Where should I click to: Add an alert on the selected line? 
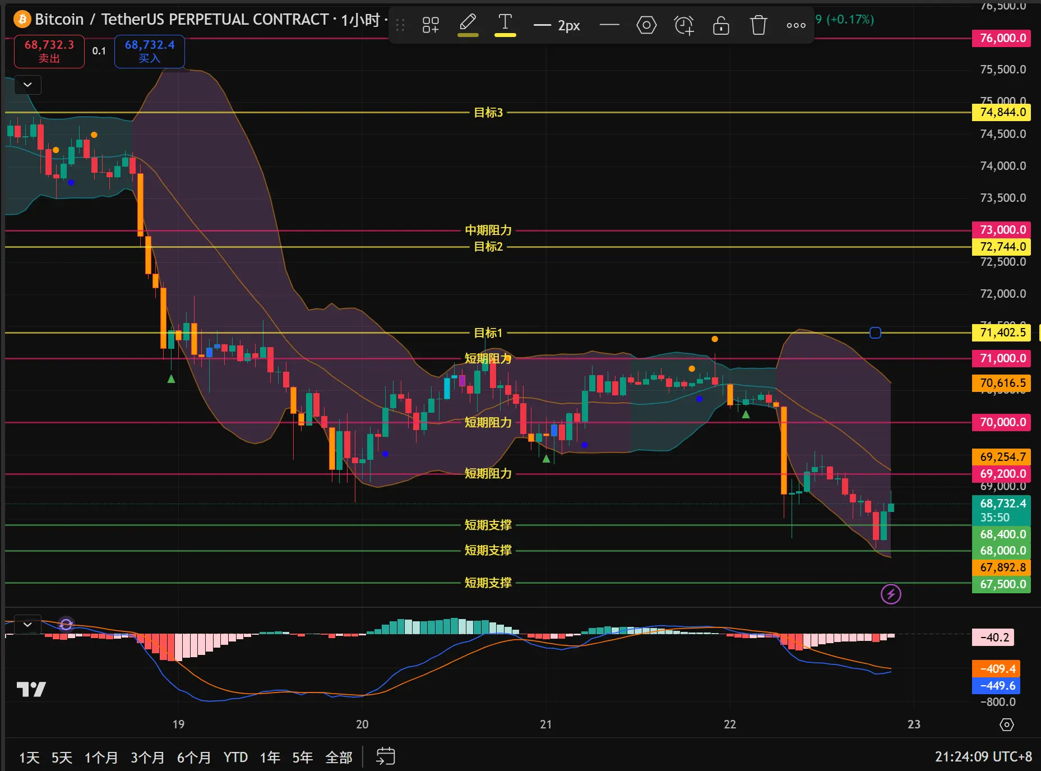coord(684,25)
